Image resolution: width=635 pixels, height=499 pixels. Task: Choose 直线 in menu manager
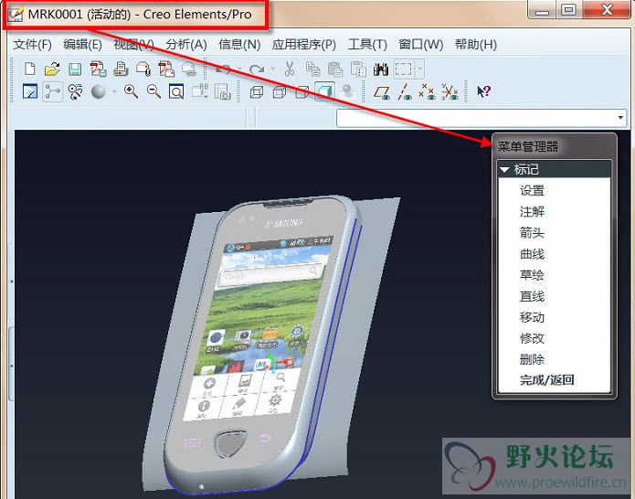[532, 296]
